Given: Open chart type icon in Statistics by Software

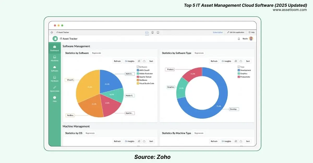Looking at the screenshot, I should click(x=139, y=61).
